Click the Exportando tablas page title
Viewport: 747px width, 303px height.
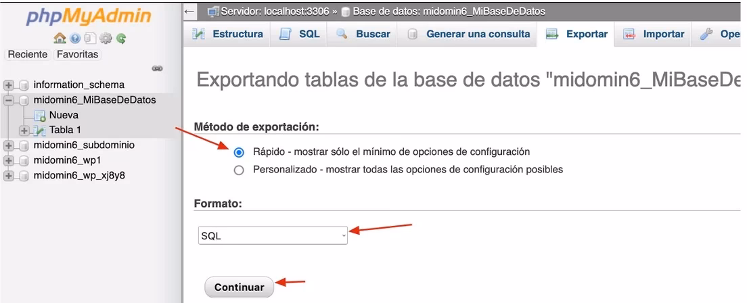click(468, 80)
